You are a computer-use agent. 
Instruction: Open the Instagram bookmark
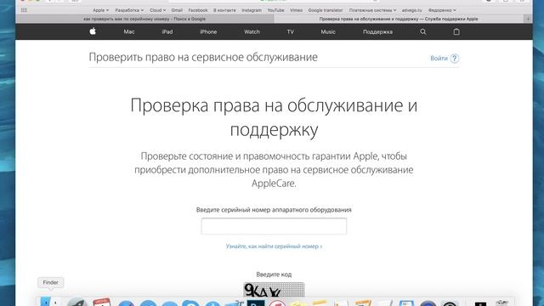click(252, 10)
